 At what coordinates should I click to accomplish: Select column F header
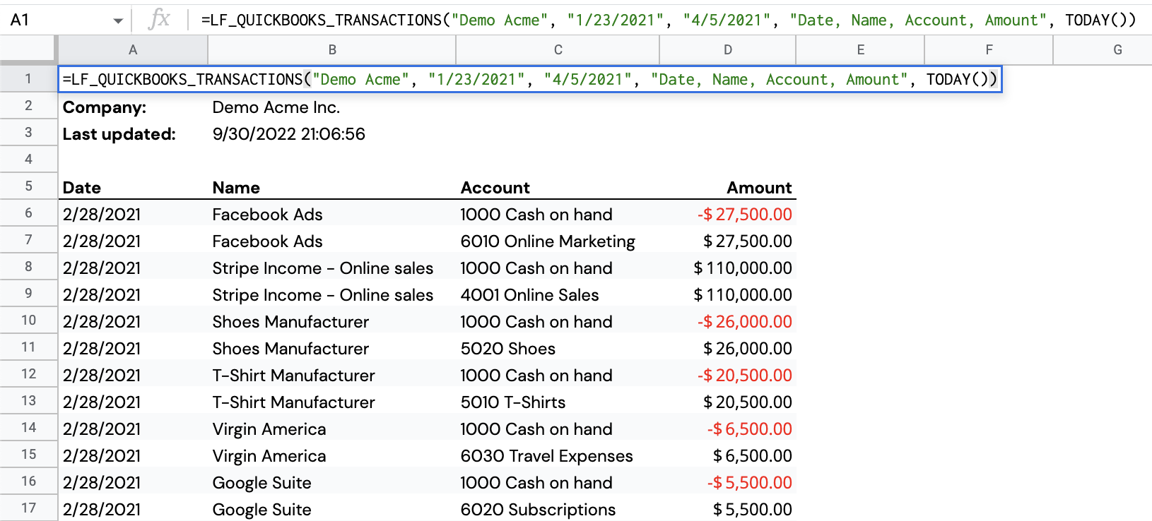point(989,50)
